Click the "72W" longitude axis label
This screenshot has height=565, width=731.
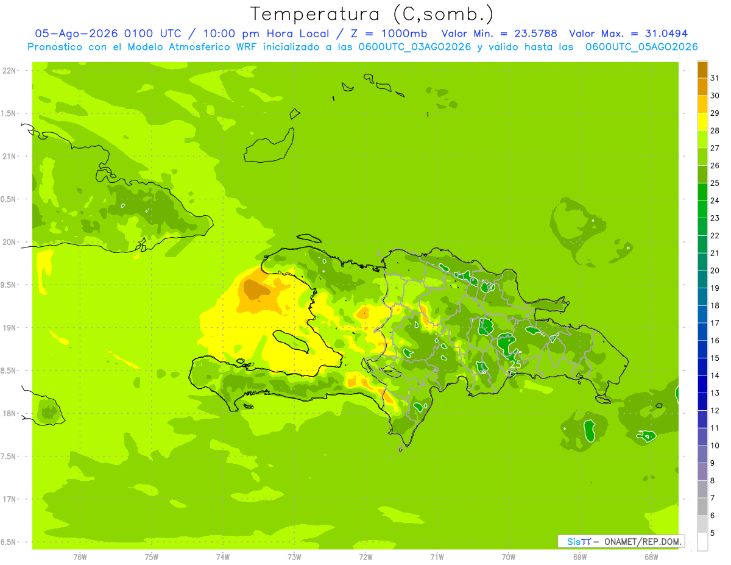coord(365,557)
